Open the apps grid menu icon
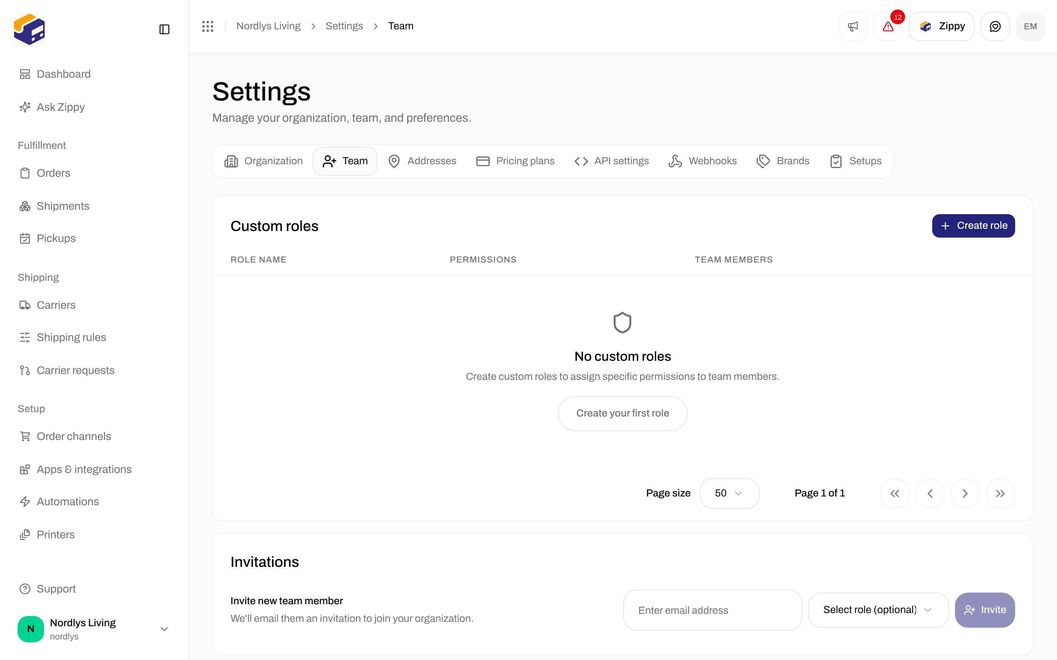Image resolution: width=1057 pixels, height=660 pixels. [207, 26]
